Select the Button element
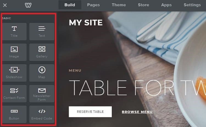 pos(15,114)
